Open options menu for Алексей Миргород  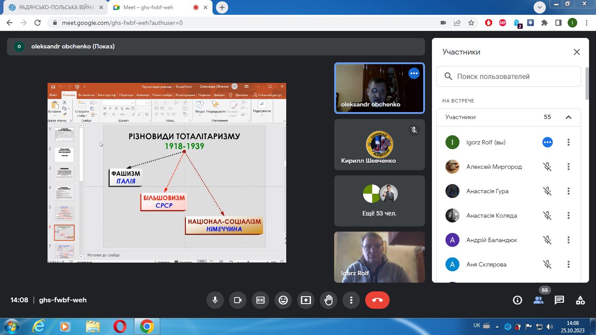(x=569, y=167)
